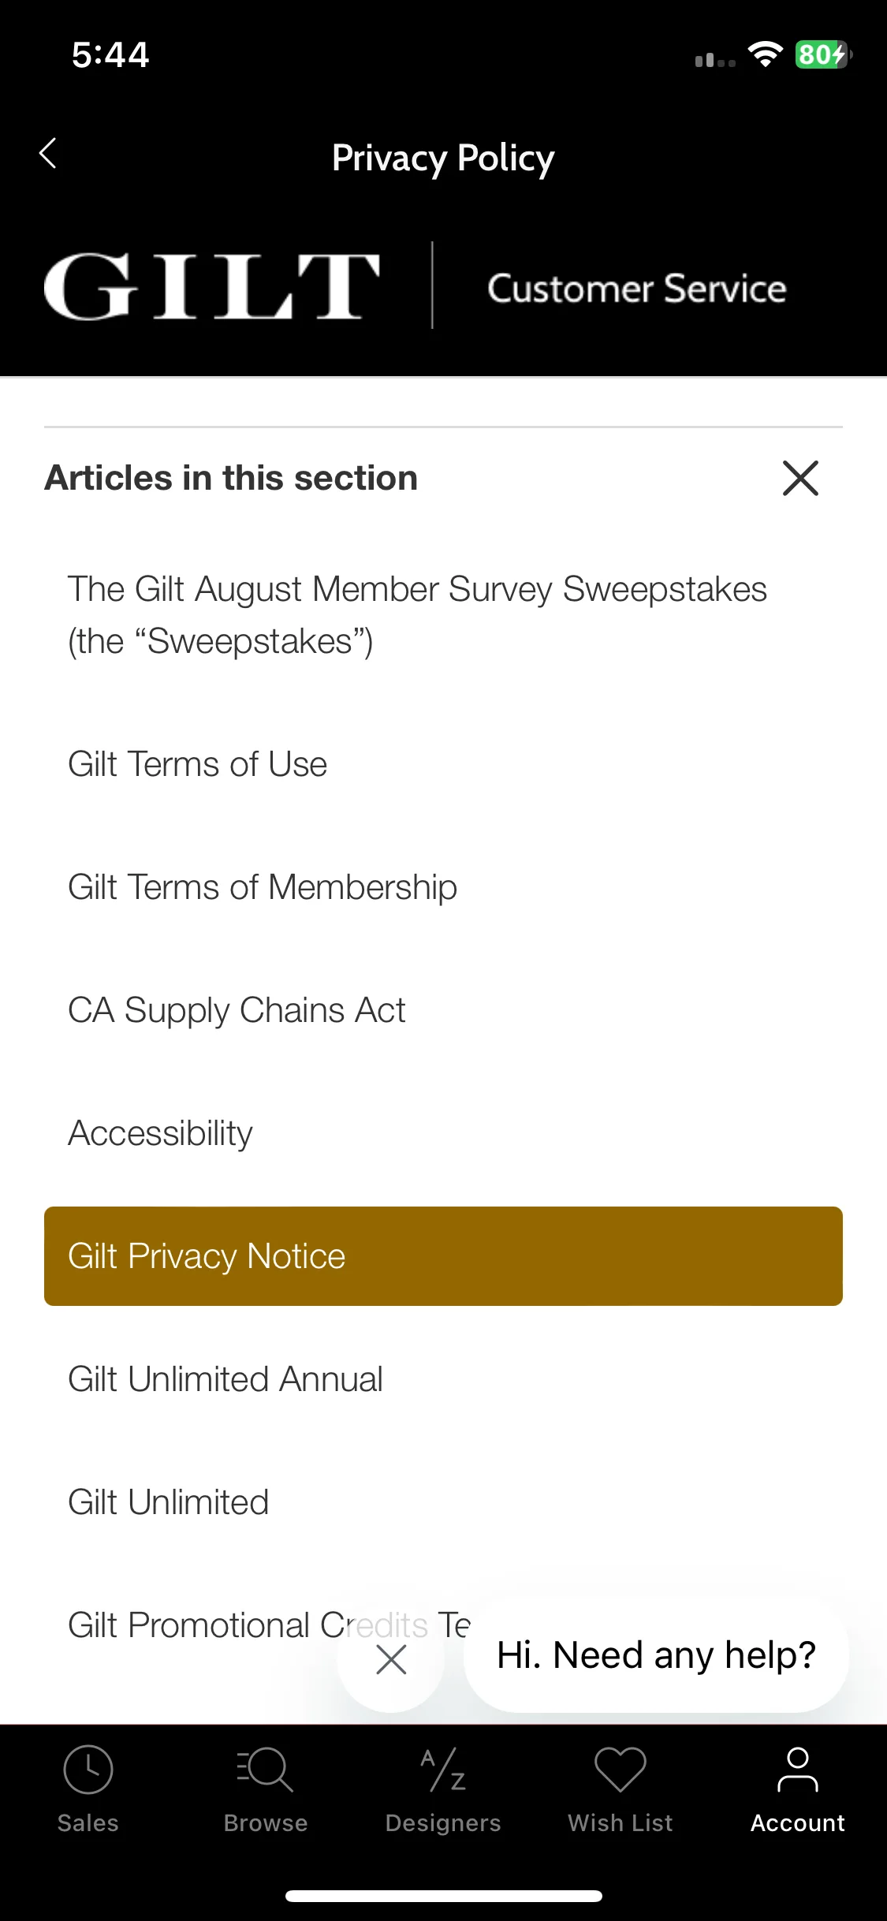The width and height of the screenshot is (887, 1921).
Task: Open the Gilt Unlimited article
Action: [168, 1502]
